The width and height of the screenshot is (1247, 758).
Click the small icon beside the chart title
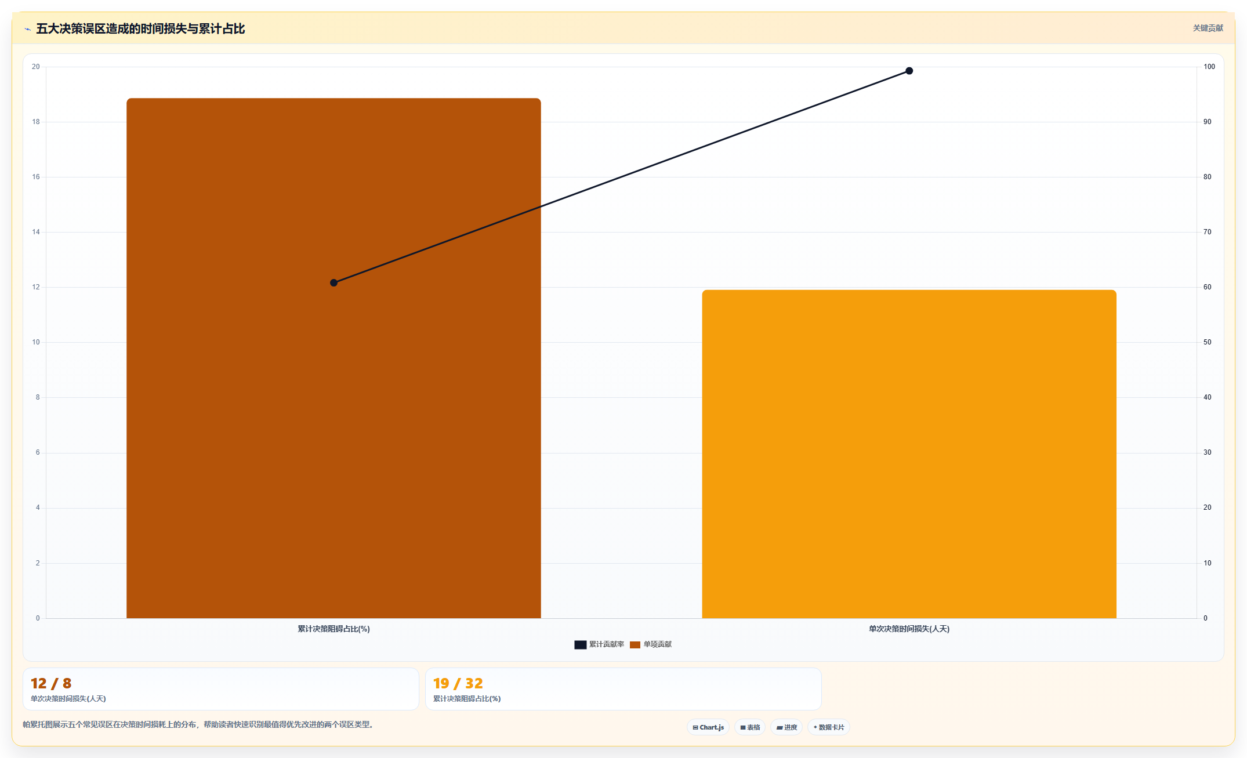(x=27, y=29)
